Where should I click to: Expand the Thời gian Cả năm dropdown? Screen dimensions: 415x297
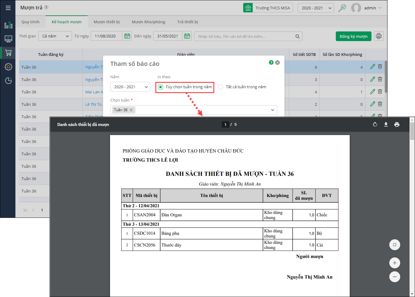point(55,36)
